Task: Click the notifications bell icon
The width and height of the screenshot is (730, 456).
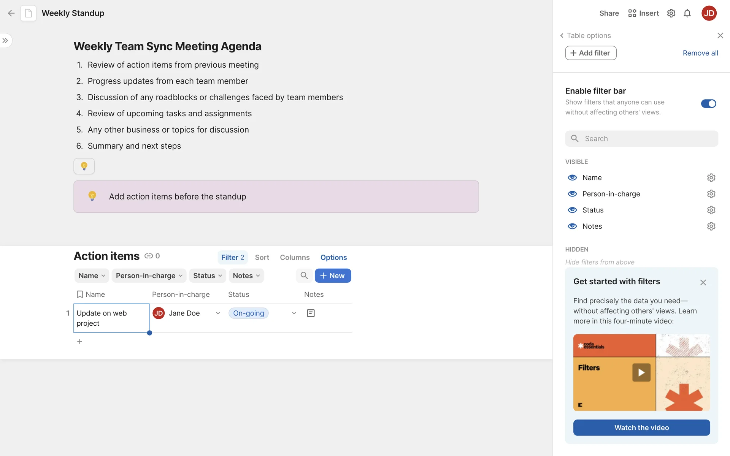Action: [687, 13]
